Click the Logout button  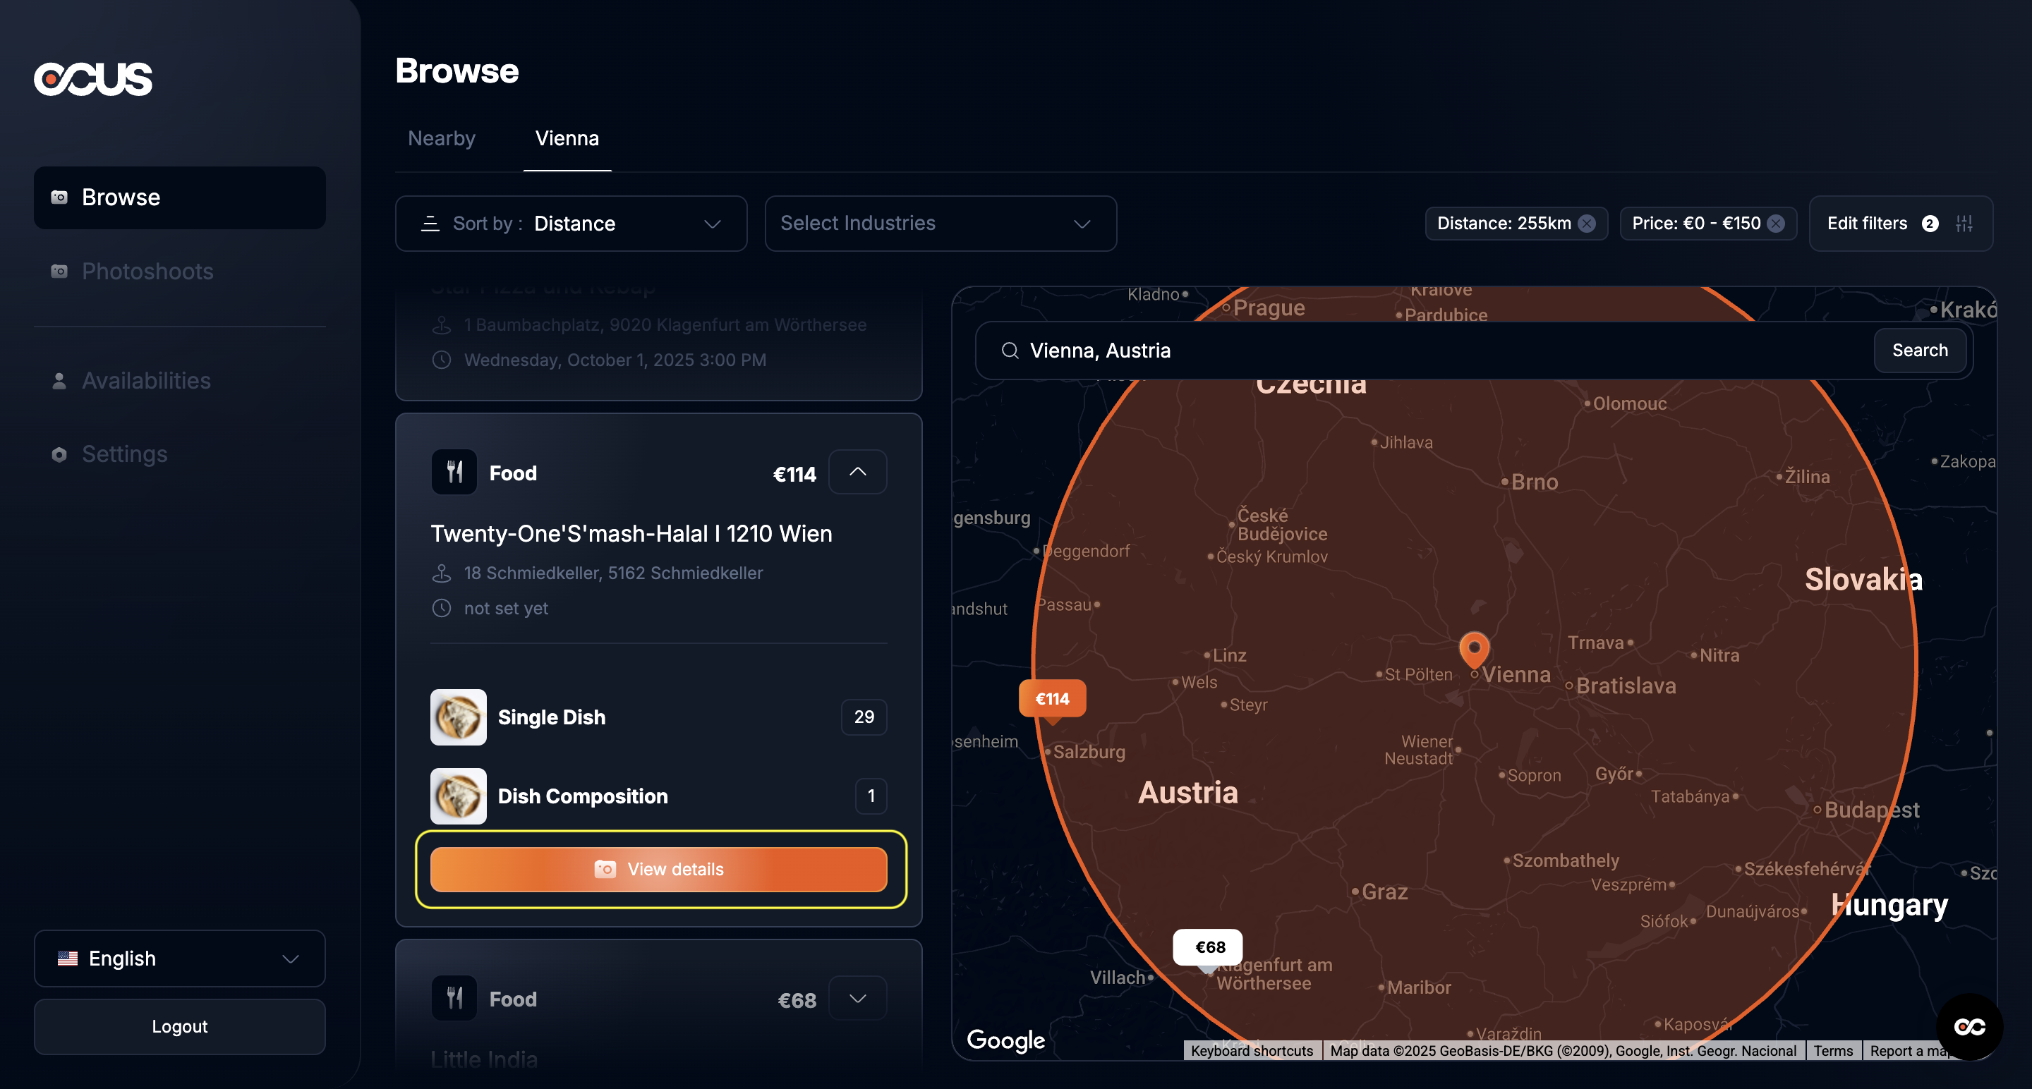180,1026
